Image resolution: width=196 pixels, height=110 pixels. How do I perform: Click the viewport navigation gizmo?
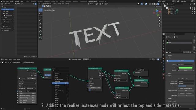[157, 12]
